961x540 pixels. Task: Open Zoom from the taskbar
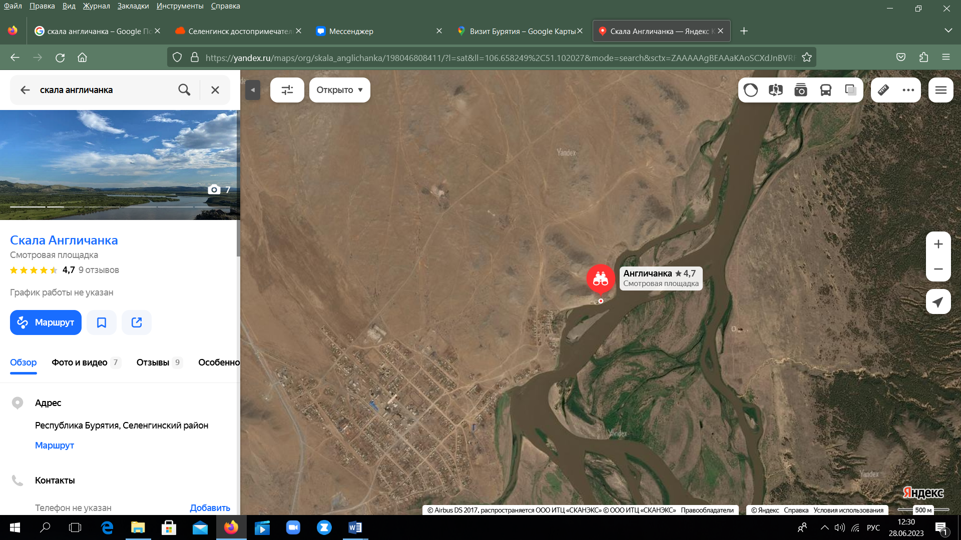293,527
